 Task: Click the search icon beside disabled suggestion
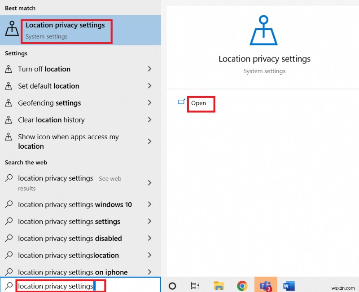click(9, 238)
